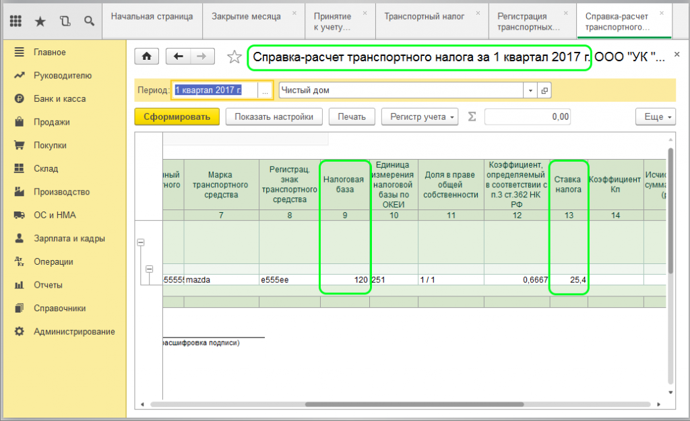Open the Регистр учета dropdown
690x421 pixels.
pos(420,117)
